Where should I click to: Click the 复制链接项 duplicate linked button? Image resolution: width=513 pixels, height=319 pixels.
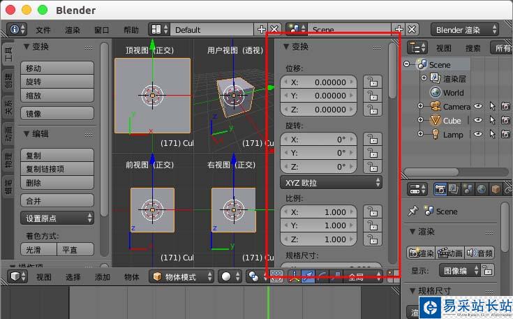tap(57, 169)
